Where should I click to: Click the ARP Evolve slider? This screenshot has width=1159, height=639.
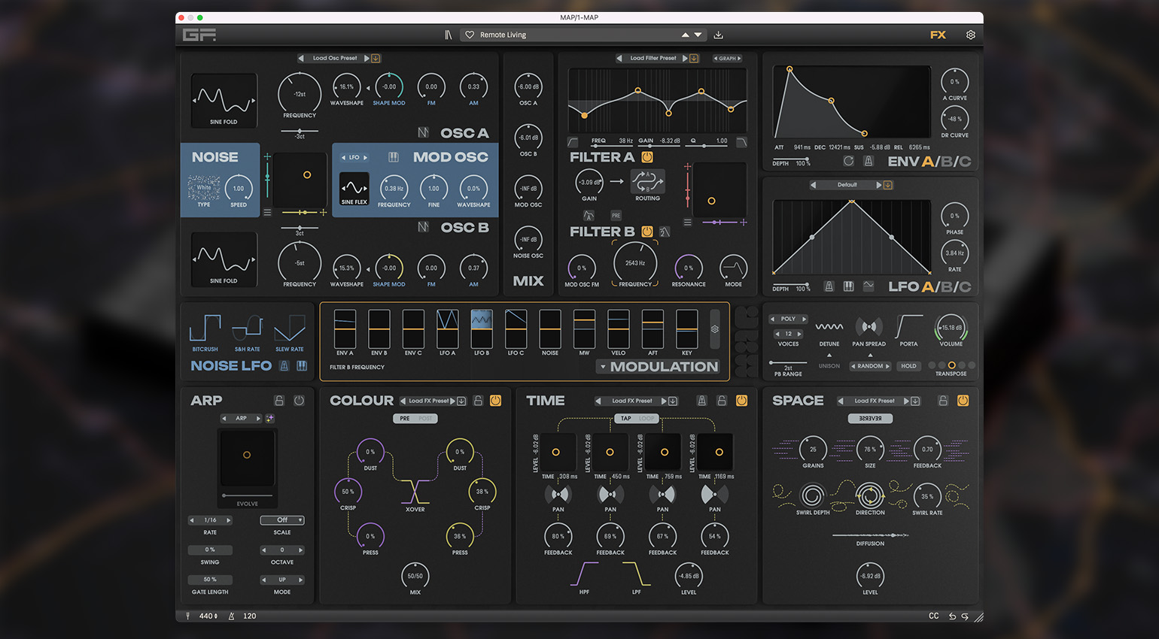247,495
